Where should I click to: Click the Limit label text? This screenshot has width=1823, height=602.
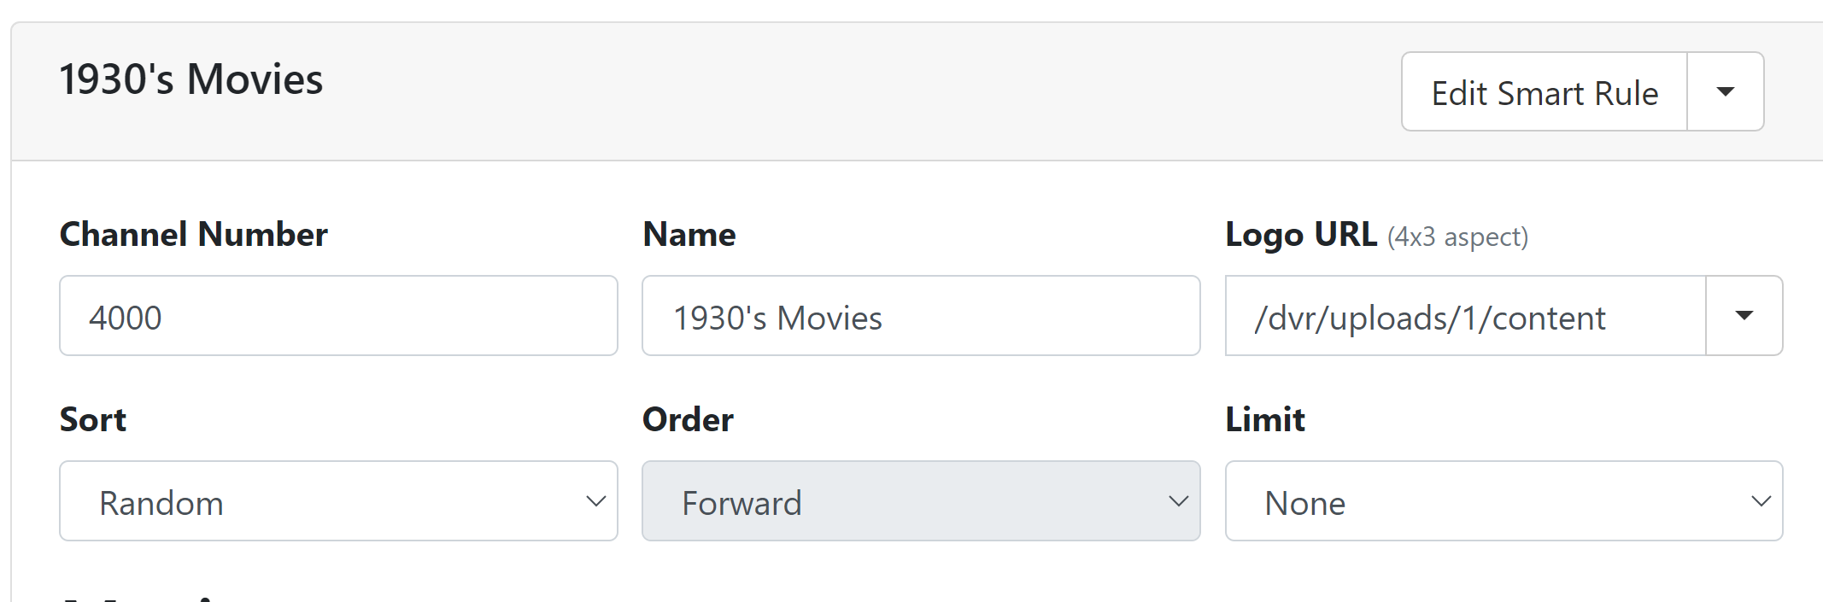(1265, 420)
